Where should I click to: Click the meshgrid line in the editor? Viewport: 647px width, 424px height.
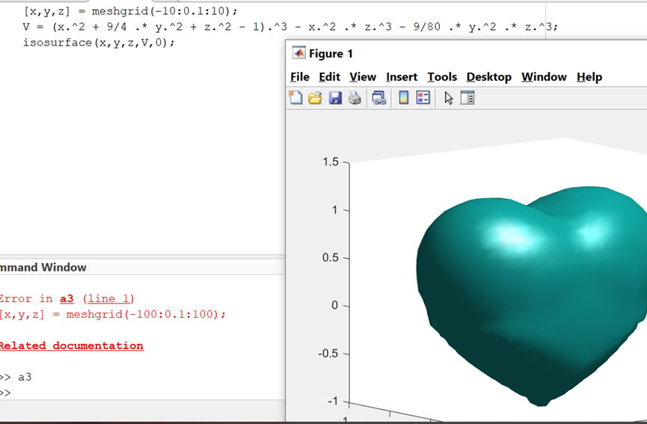click(x=130, y=11)
